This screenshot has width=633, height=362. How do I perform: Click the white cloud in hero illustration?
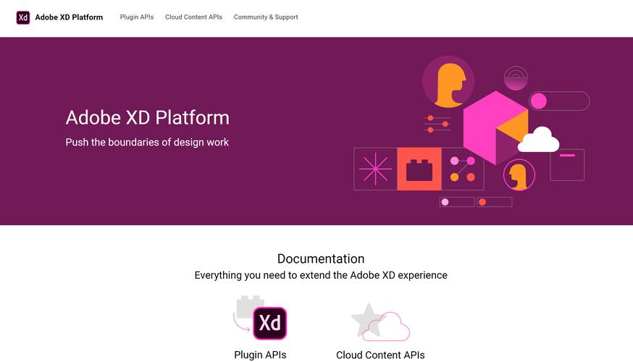[539, 140]
